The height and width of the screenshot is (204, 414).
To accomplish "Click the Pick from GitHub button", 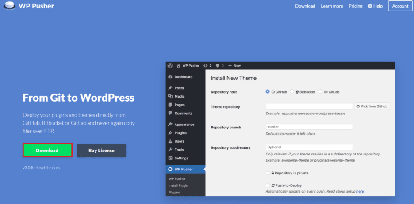I will point(372,106).
